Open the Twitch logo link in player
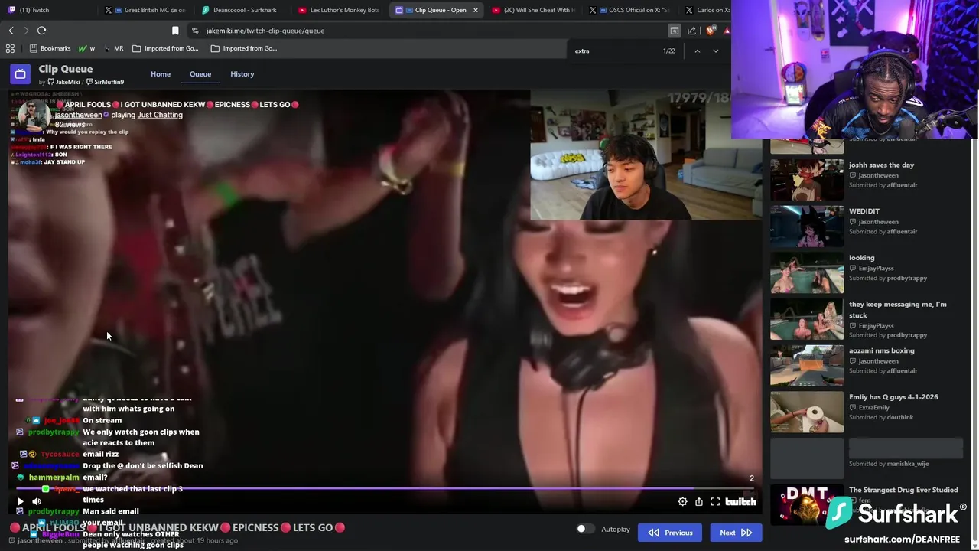 [x=740, y=501]
